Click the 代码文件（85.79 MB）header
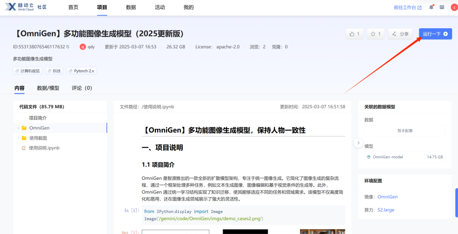Screen dimensions: 458x234 click(x=42, y=107)
